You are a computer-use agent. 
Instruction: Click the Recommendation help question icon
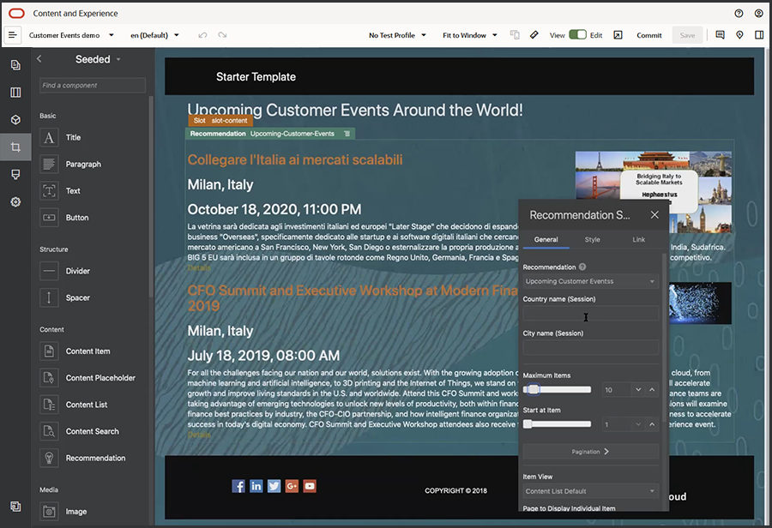click(582, 267)
